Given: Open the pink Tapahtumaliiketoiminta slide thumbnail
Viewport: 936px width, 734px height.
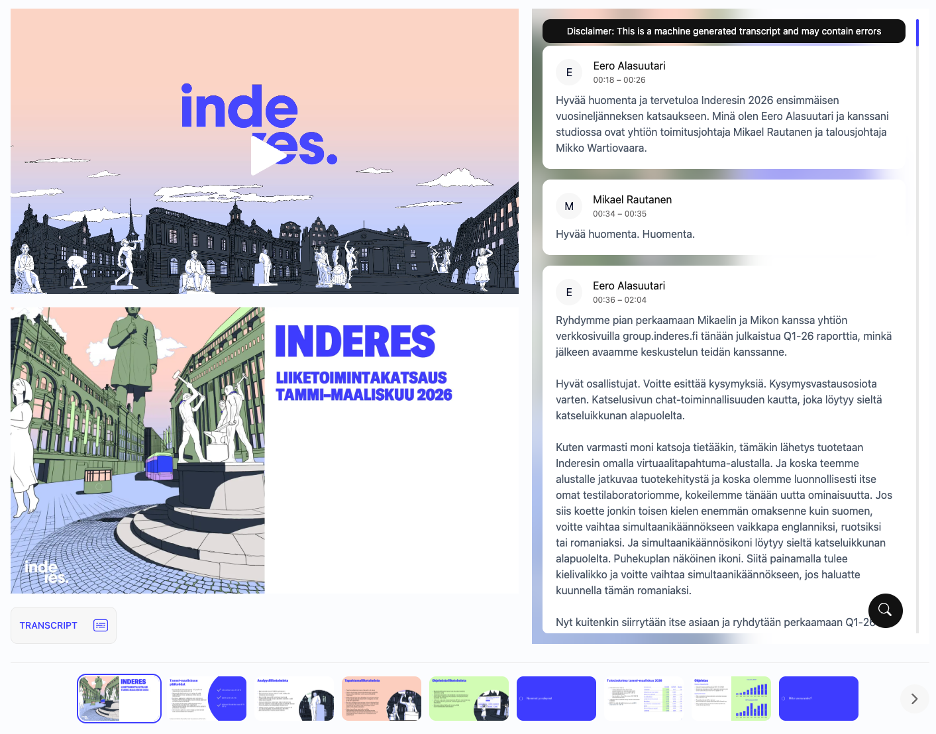Looking at the screenshot, I should (382, 698).
